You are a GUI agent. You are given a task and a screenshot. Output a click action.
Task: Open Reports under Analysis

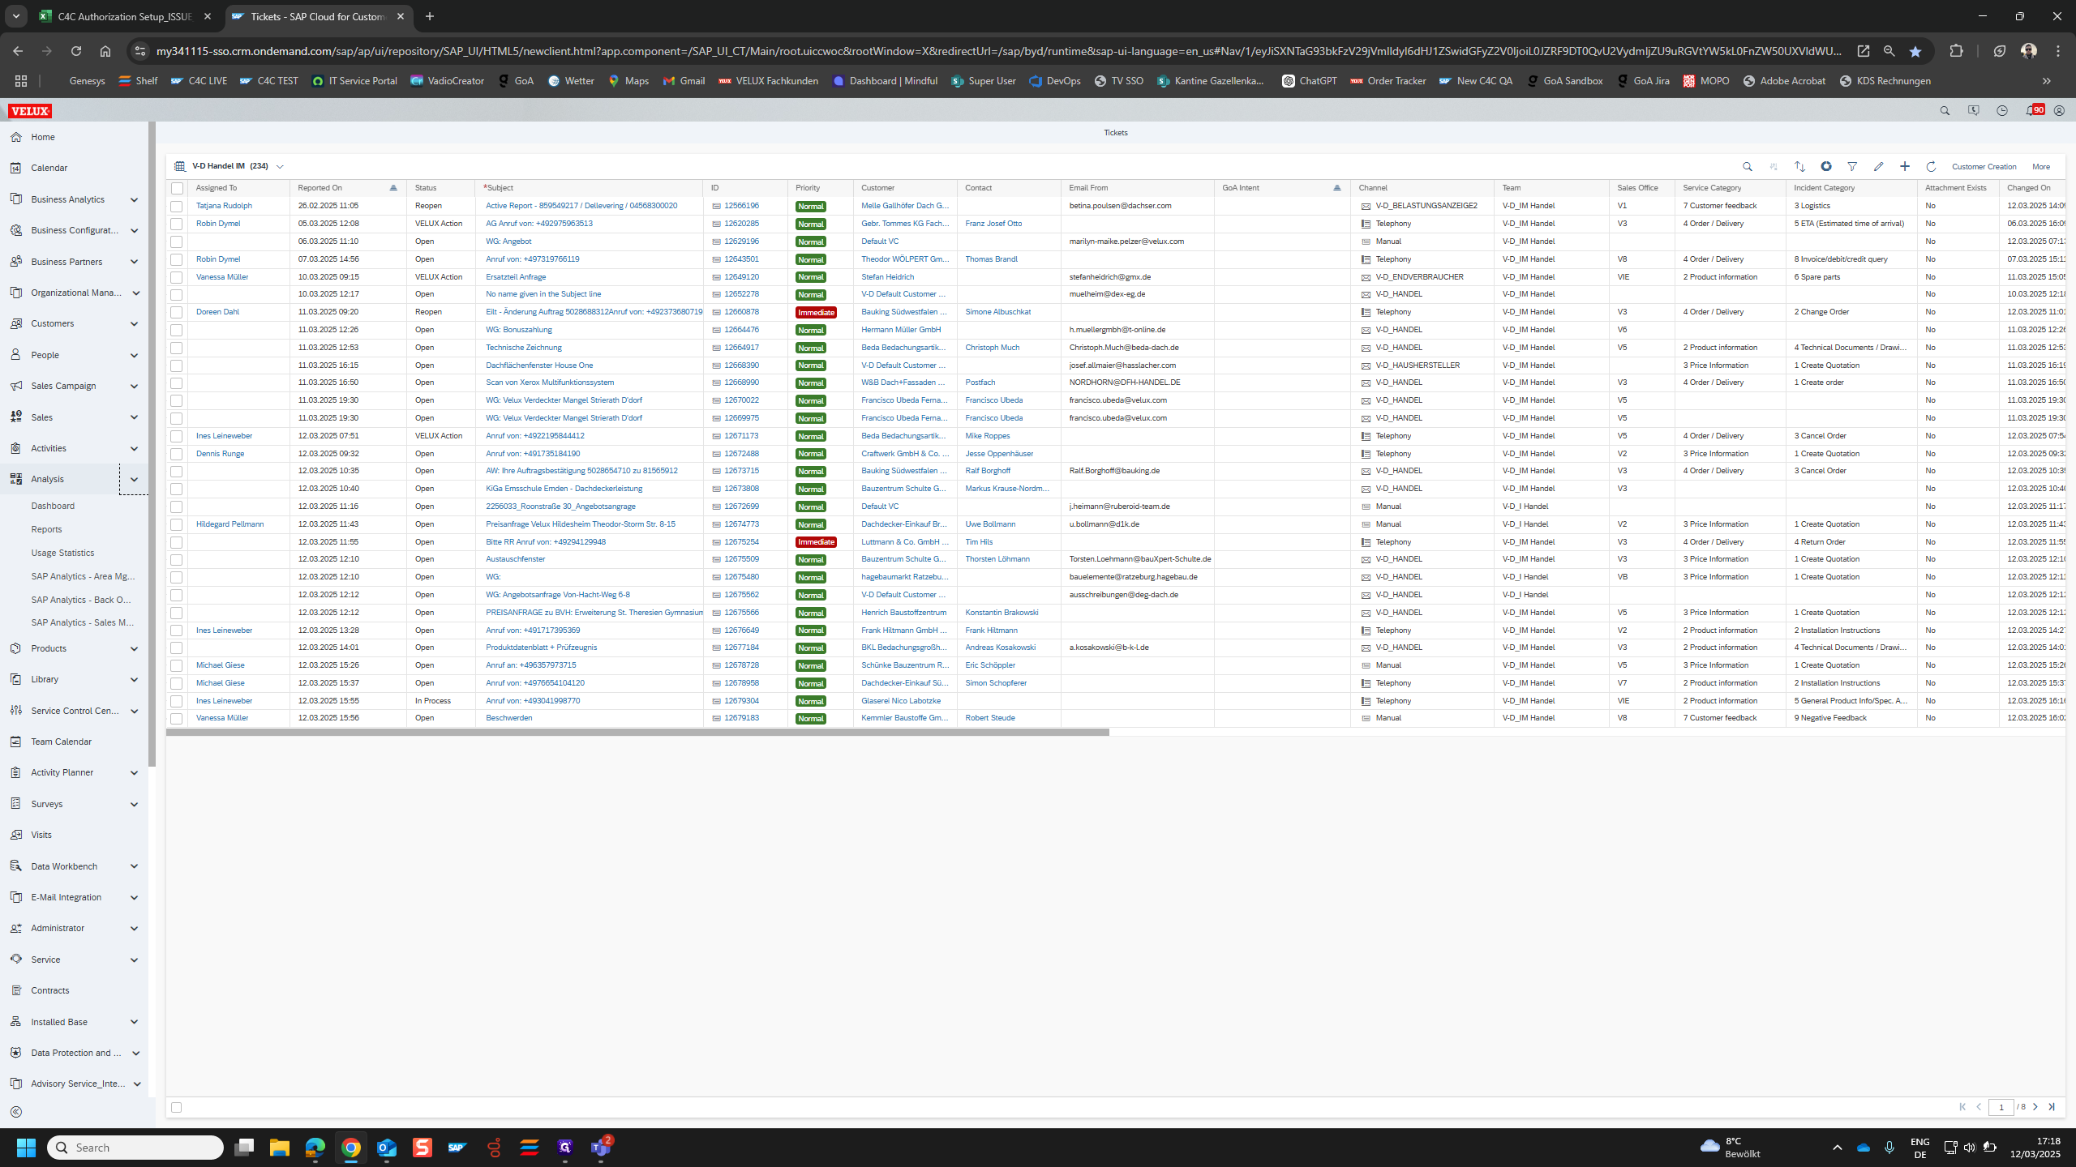[46, 529]
